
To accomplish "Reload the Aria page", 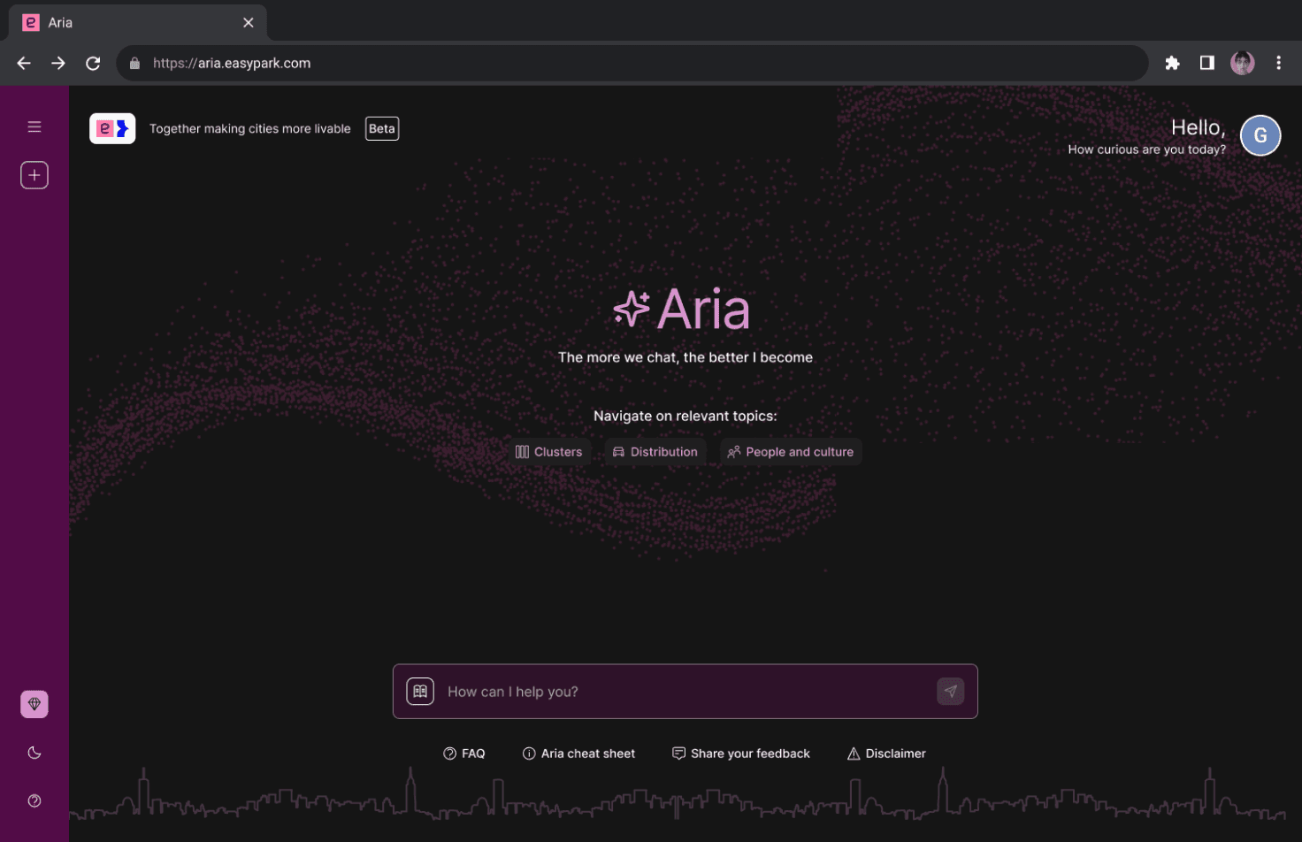I will [x=93, y=63].
